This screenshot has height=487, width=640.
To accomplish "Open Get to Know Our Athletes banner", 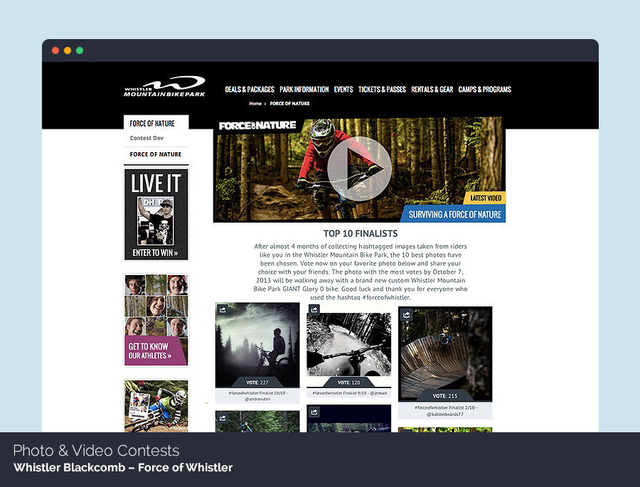I will [156, 320].
